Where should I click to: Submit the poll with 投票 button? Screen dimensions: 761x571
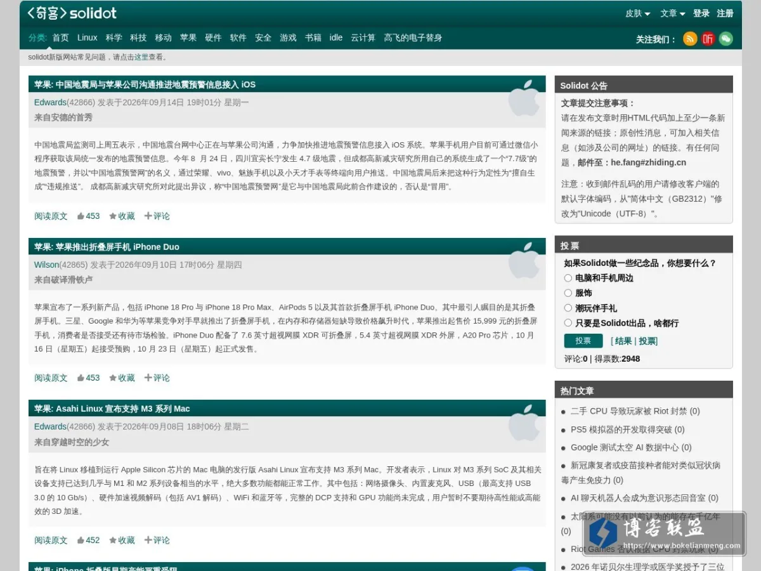coord(583,341)
